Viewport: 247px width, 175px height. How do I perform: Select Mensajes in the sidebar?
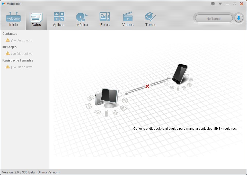[x=10, y=47]
